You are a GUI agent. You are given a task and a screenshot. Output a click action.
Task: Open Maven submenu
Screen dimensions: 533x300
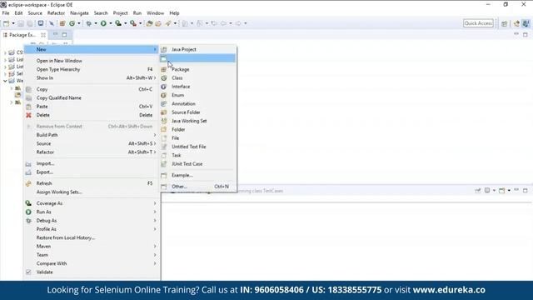[x=92, y=247]
